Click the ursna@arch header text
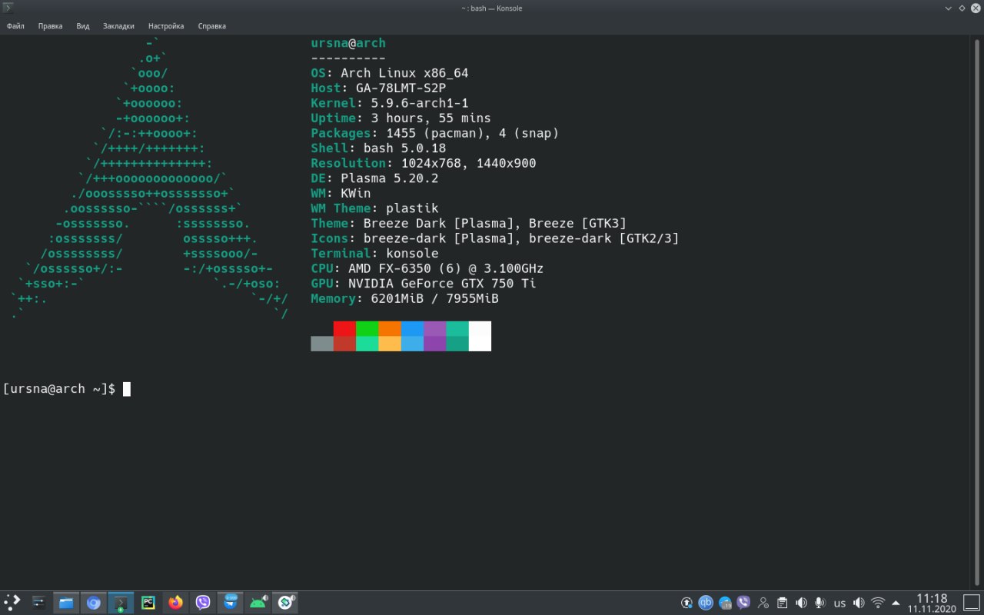 click(x=348, y=43)
